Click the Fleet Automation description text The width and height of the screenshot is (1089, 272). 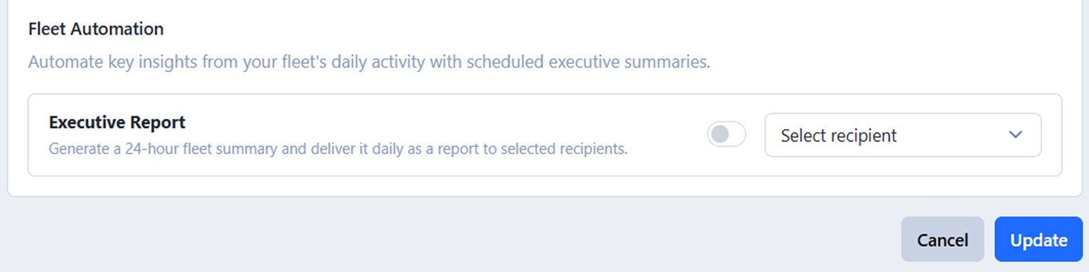tap(369, 62)
